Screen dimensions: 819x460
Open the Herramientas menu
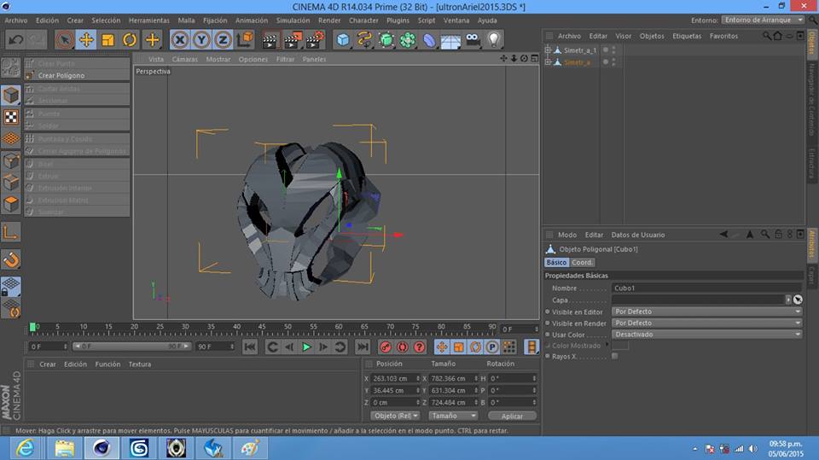(x=148, y=20)
